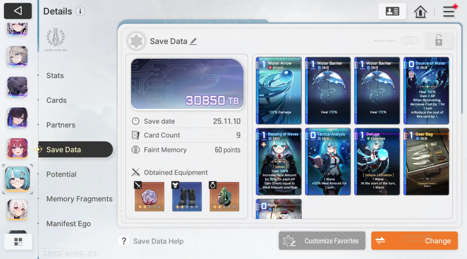Open the hamburger menu with red notification
The height and width of the screenshot is (259, 467).
point(449,11)
